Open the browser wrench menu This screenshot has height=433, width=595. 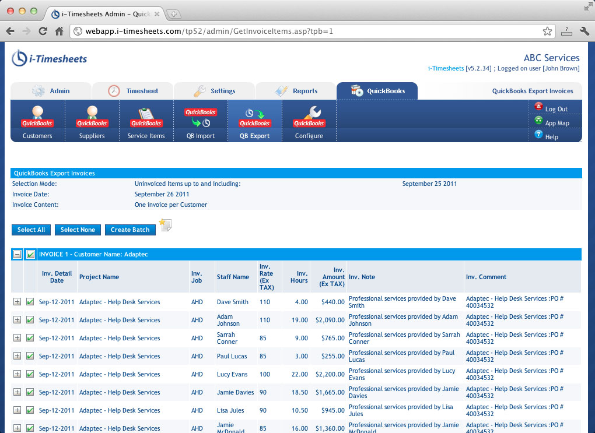584,31
